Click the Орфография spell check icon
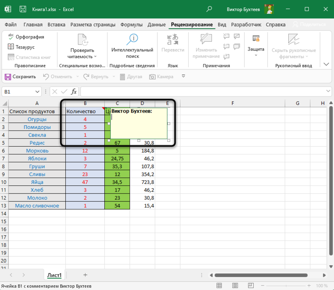 point(11,37)
